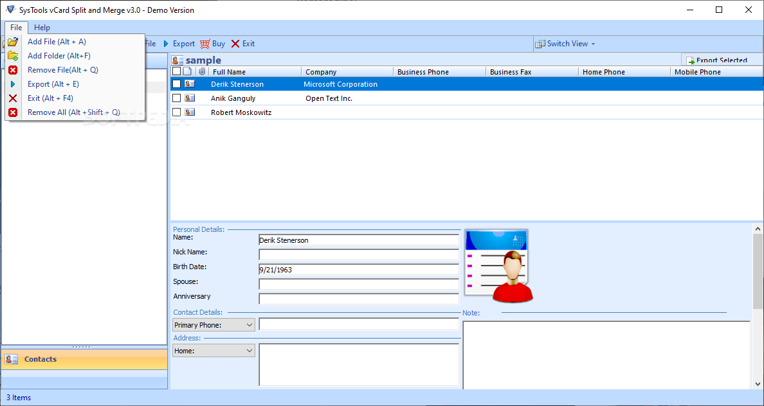Image resolution: width=764 pixels, height=406 pixels.
Task: Click the Contacts pane icon
Action: [11, 359]
